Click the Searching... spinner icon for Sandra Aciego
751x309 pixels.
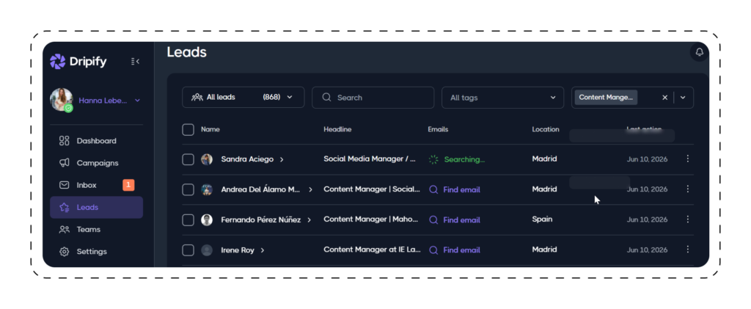pyautogui.click(x=433, y=159)
